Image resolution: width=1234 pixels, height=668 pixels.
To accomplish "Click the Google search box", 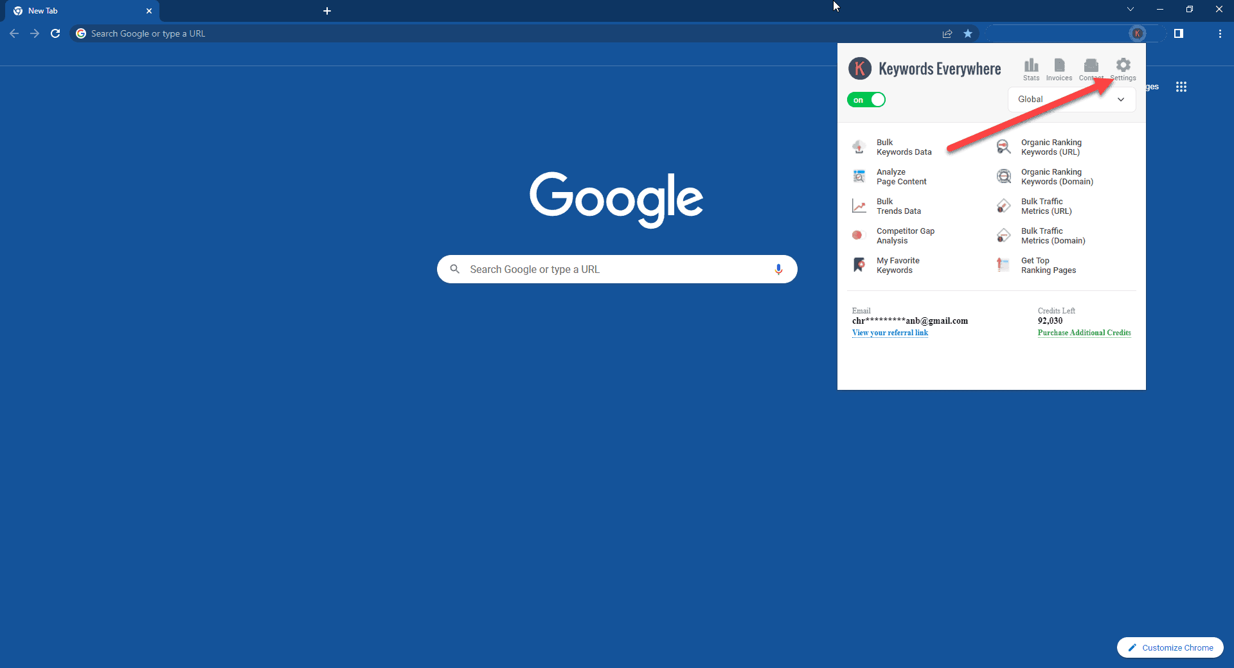I will coord(616,269).
